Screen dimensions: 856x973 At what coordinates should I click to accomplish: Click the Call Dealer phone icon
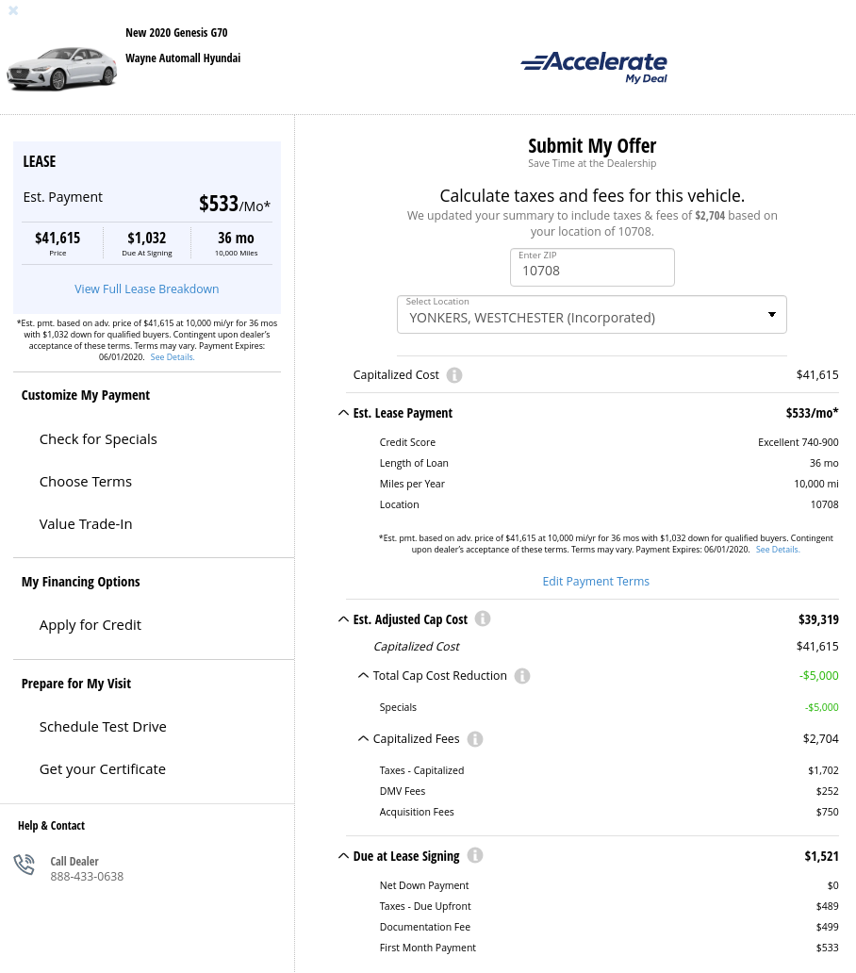(x=24, y=865)
